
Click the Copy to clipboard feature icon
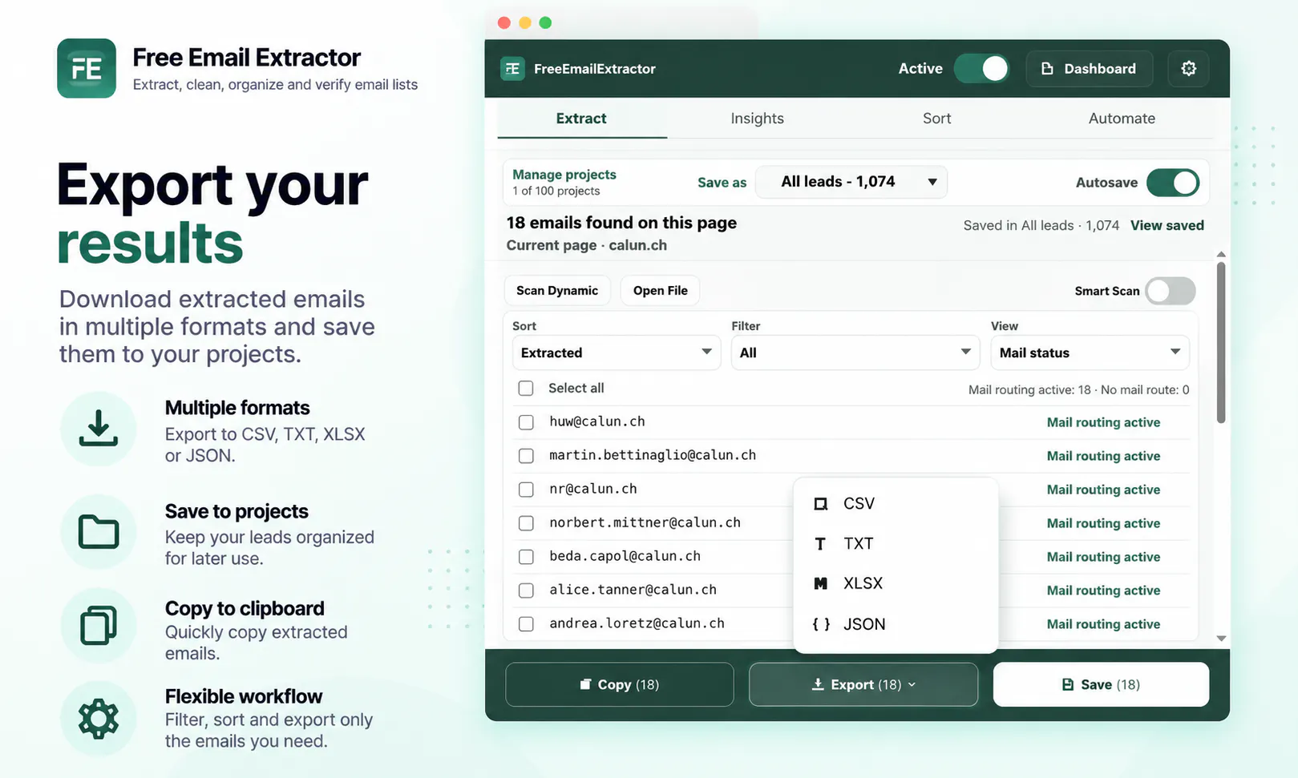99,626
